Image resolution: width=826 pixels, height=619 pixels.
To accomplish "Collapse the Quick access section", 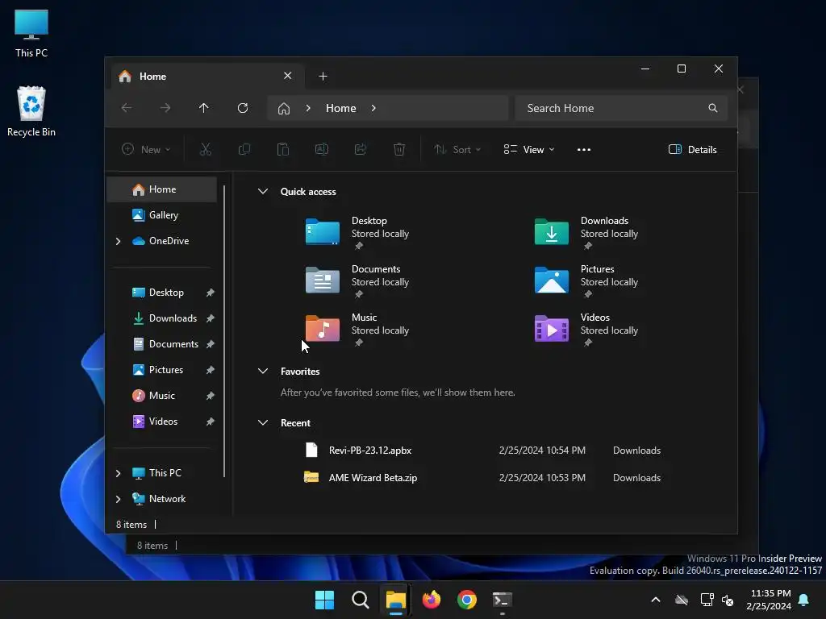I will tap(263, 192).
